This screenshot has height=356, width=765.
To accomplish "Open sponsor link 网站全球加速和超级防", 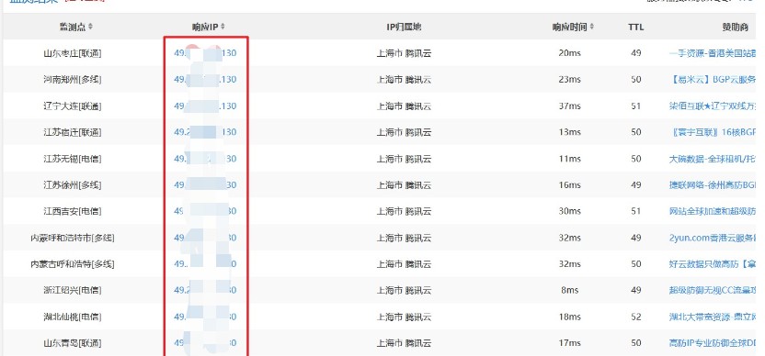I will coord(713,211).
